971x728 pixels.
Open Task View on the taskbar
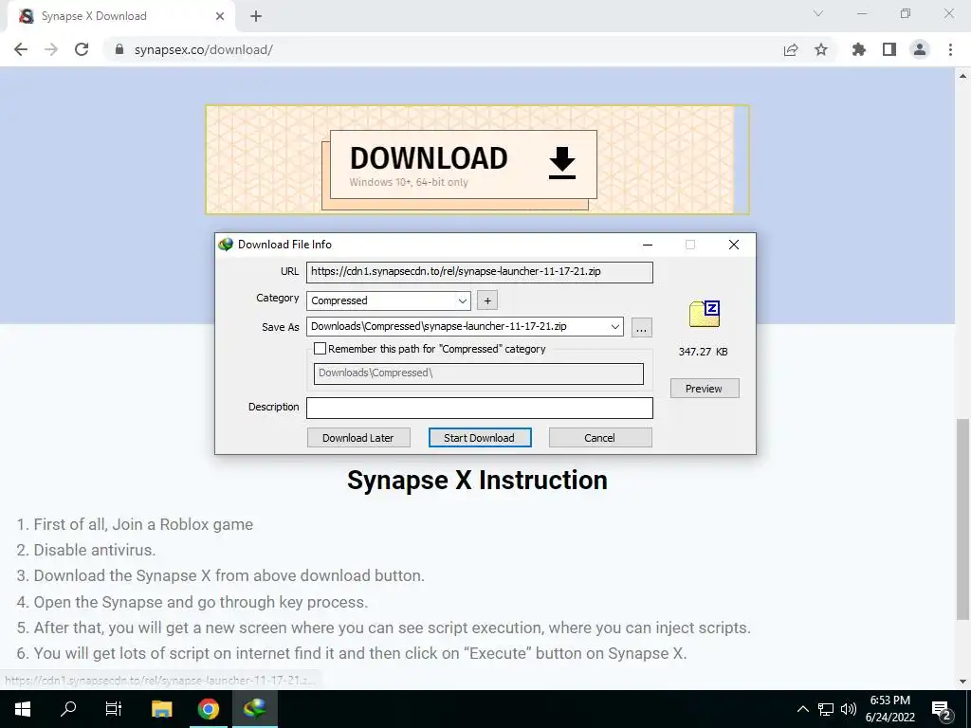coord(114,709)
